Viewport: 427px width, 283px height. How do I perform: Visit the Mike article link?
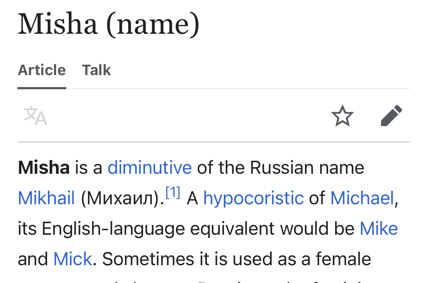378,229
